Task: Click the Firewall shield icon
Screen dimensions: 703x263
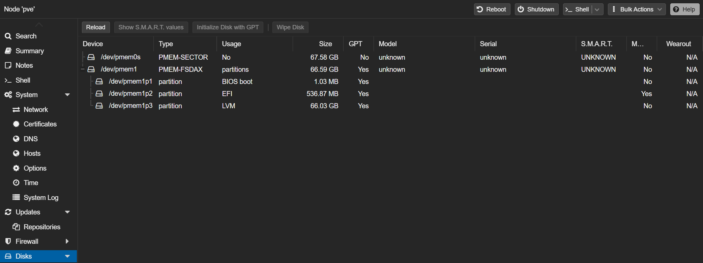Action: click(x=8, y=241)
